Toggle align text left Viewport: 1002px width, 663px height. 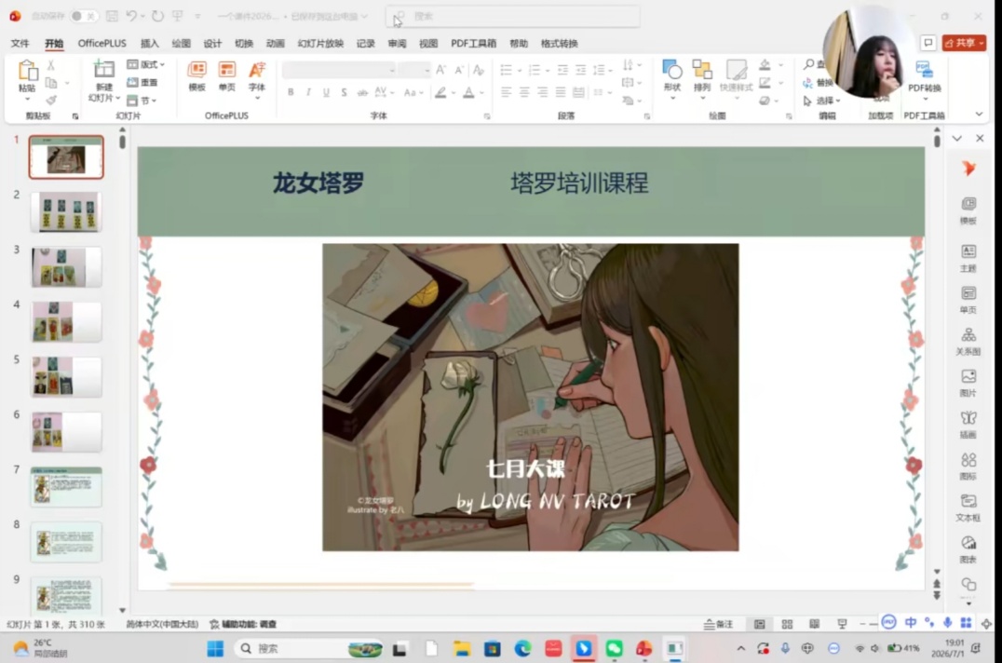[x=506, y=92]
